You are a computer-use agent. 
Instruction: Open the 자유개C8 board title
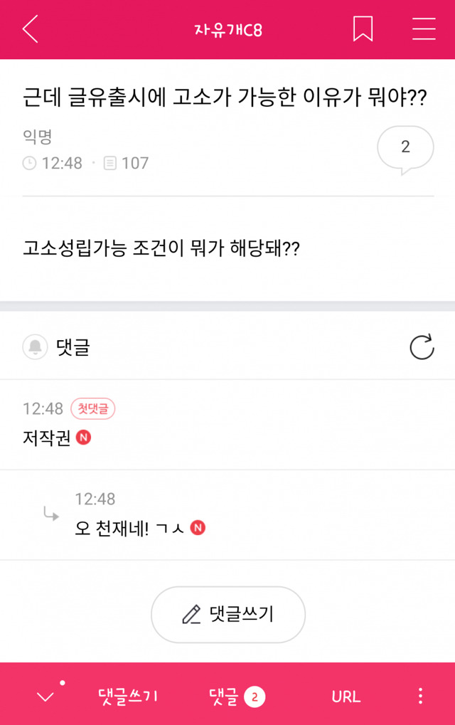click(x=227, y=28)
